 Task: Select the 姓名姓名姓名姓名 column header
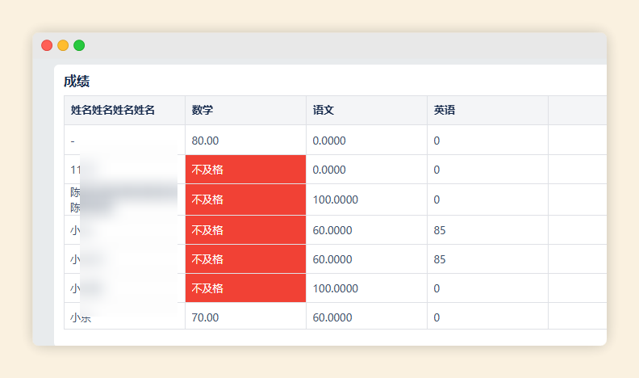[113, 110]
